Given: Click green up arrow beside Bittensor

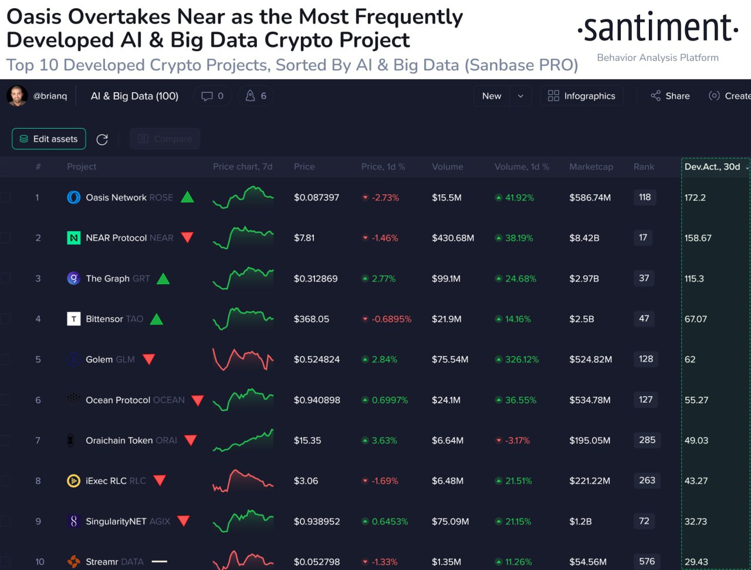Looking at the screenshot, I should point(156,319).
